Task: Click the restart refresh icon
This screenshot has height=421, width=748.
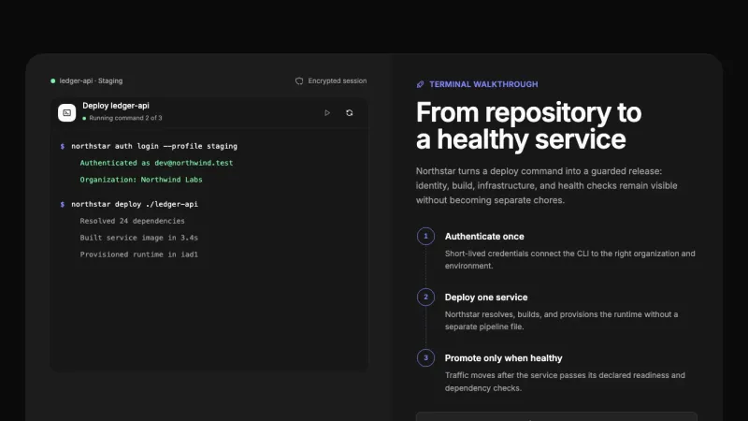Action: (349, 113)
